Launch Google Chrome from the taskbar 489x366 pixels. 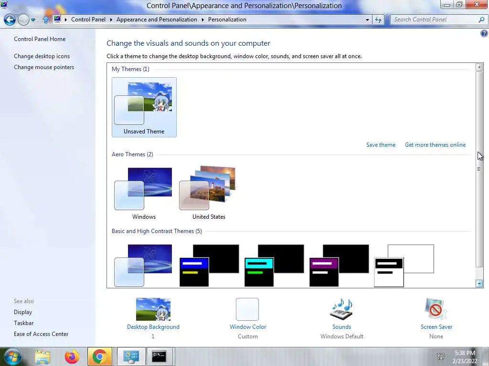(x=99, y=356)
